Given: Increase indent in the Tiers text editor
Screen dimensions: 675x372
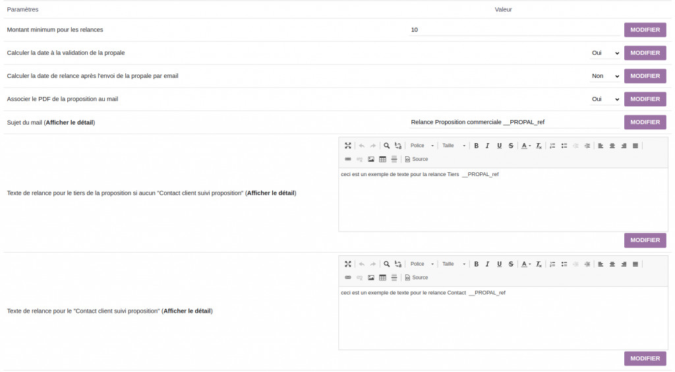Looking at the screenshot, I should [587, 146].
